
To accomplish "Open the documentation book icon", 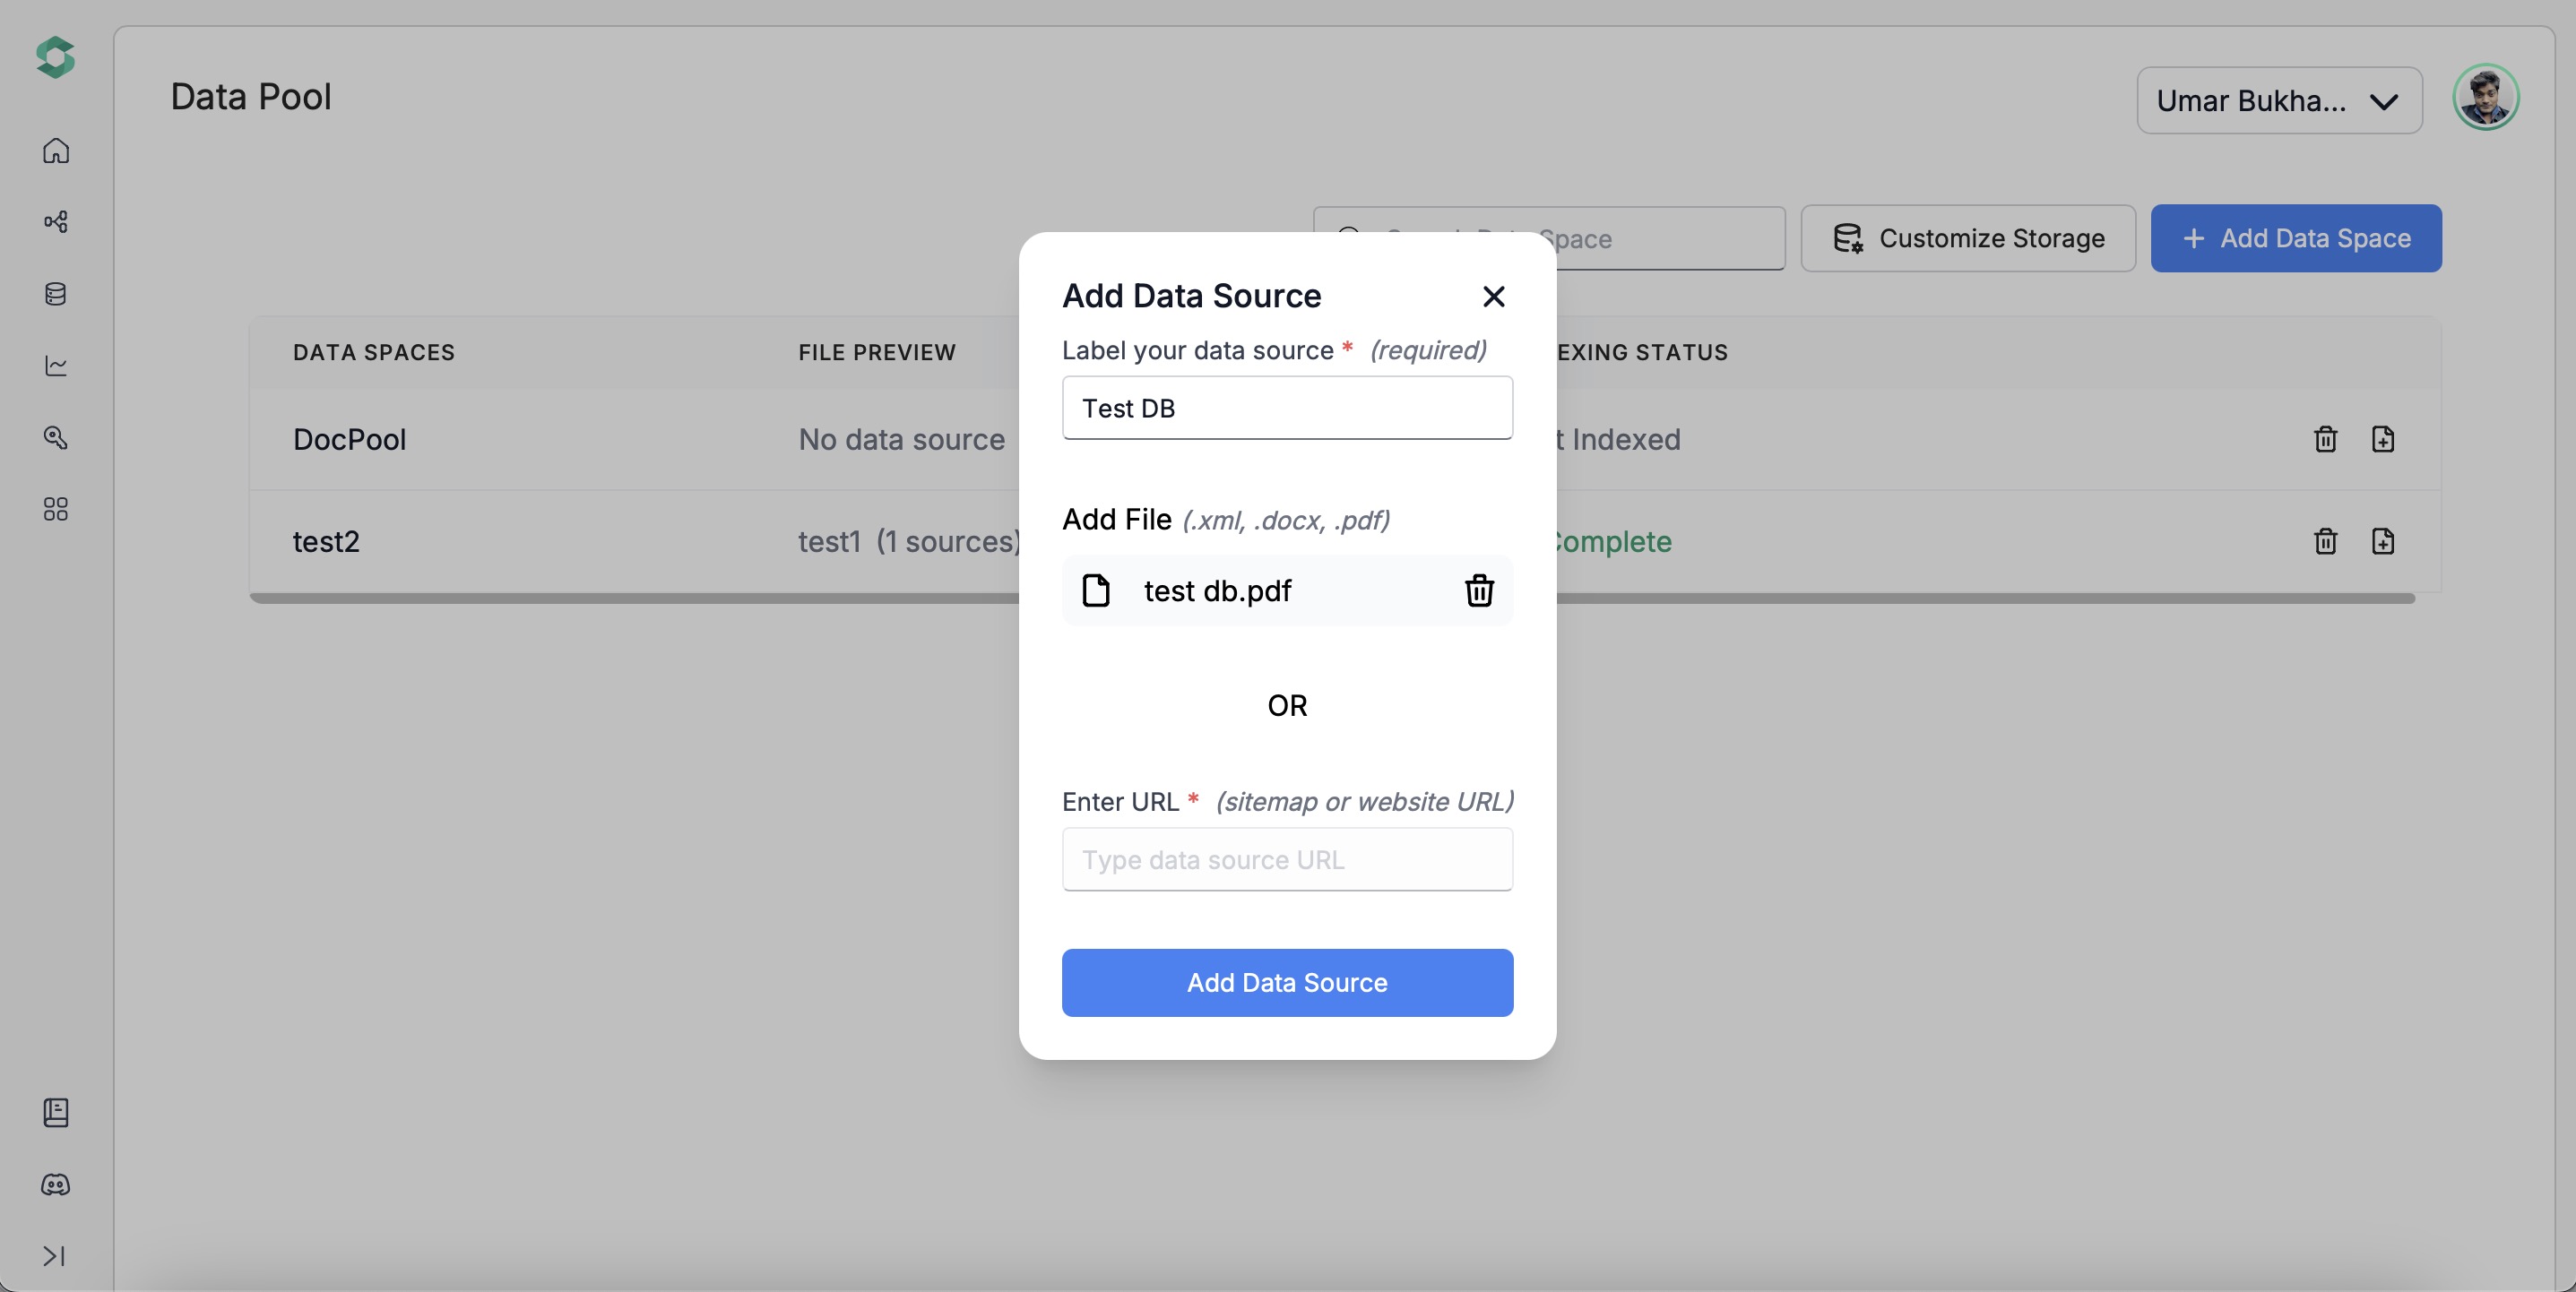I will pos(56,1112).
